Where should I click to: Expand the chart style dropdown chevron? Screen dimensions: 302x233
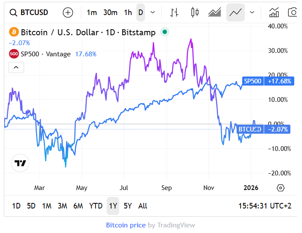(252, 12)
